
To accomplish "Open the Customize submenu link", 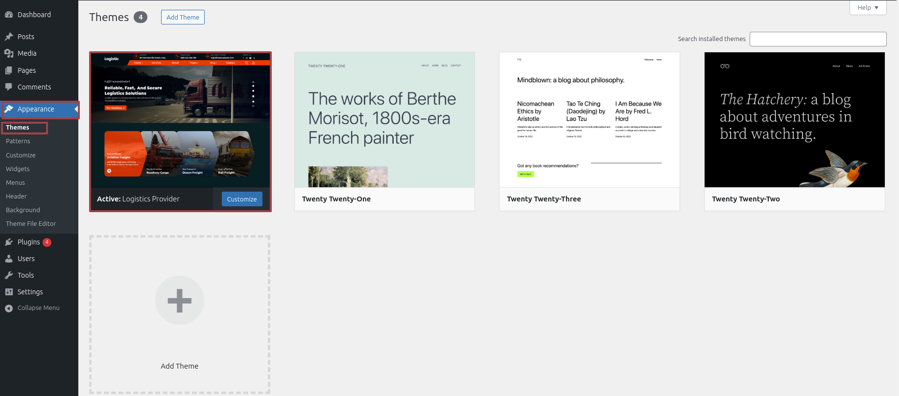I will (21, 155).
